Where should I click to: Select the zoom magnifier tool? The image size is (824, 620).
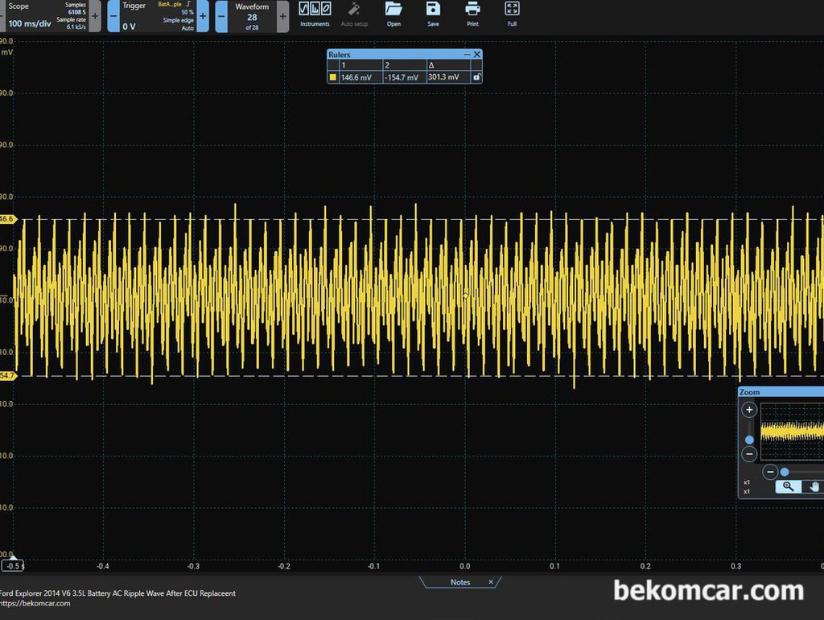tap(789, 486)
